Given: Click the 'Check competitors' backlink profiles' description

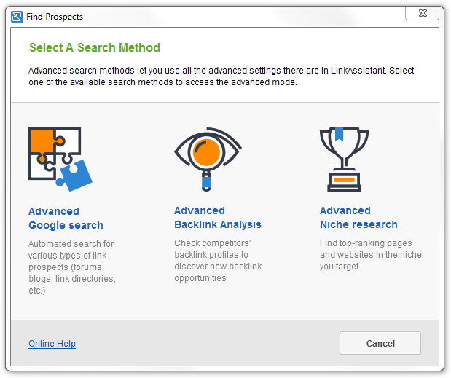Looking at the screenshot, I should (x=218, y=261).
